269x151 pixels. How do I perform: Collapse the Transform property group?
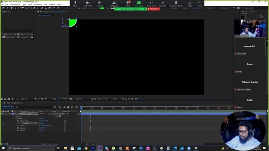tap(13, 118)
